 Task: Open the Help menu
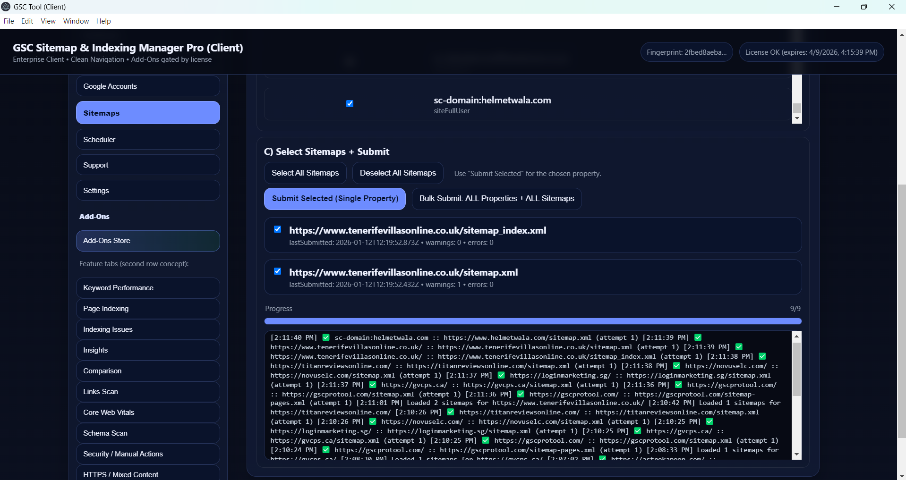coord(103,21)
